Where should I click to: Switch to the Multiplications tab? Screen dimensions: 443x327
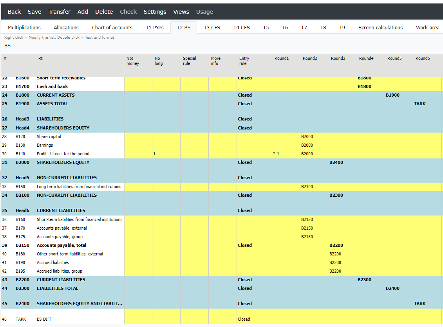click(24, 27)
